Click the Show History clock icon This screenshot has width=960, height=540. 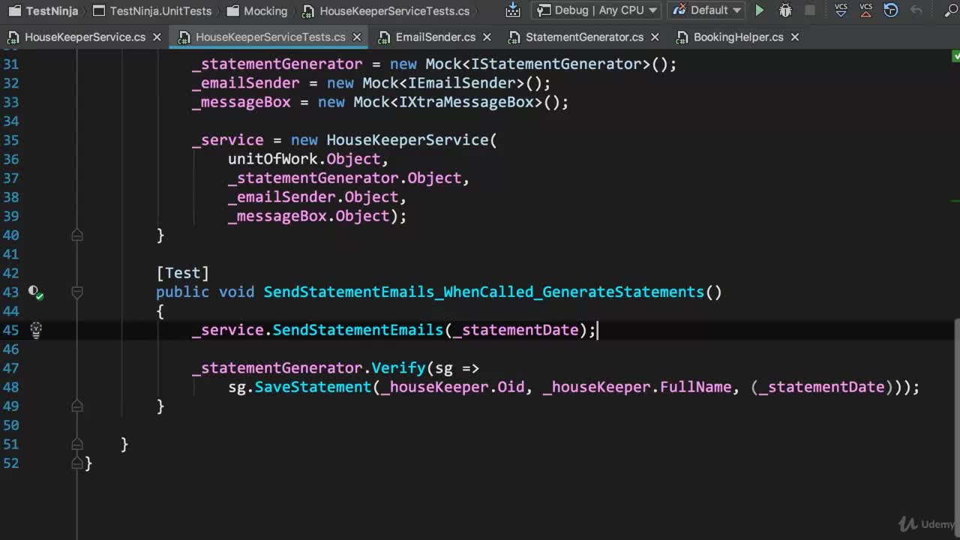pos(890,10)
